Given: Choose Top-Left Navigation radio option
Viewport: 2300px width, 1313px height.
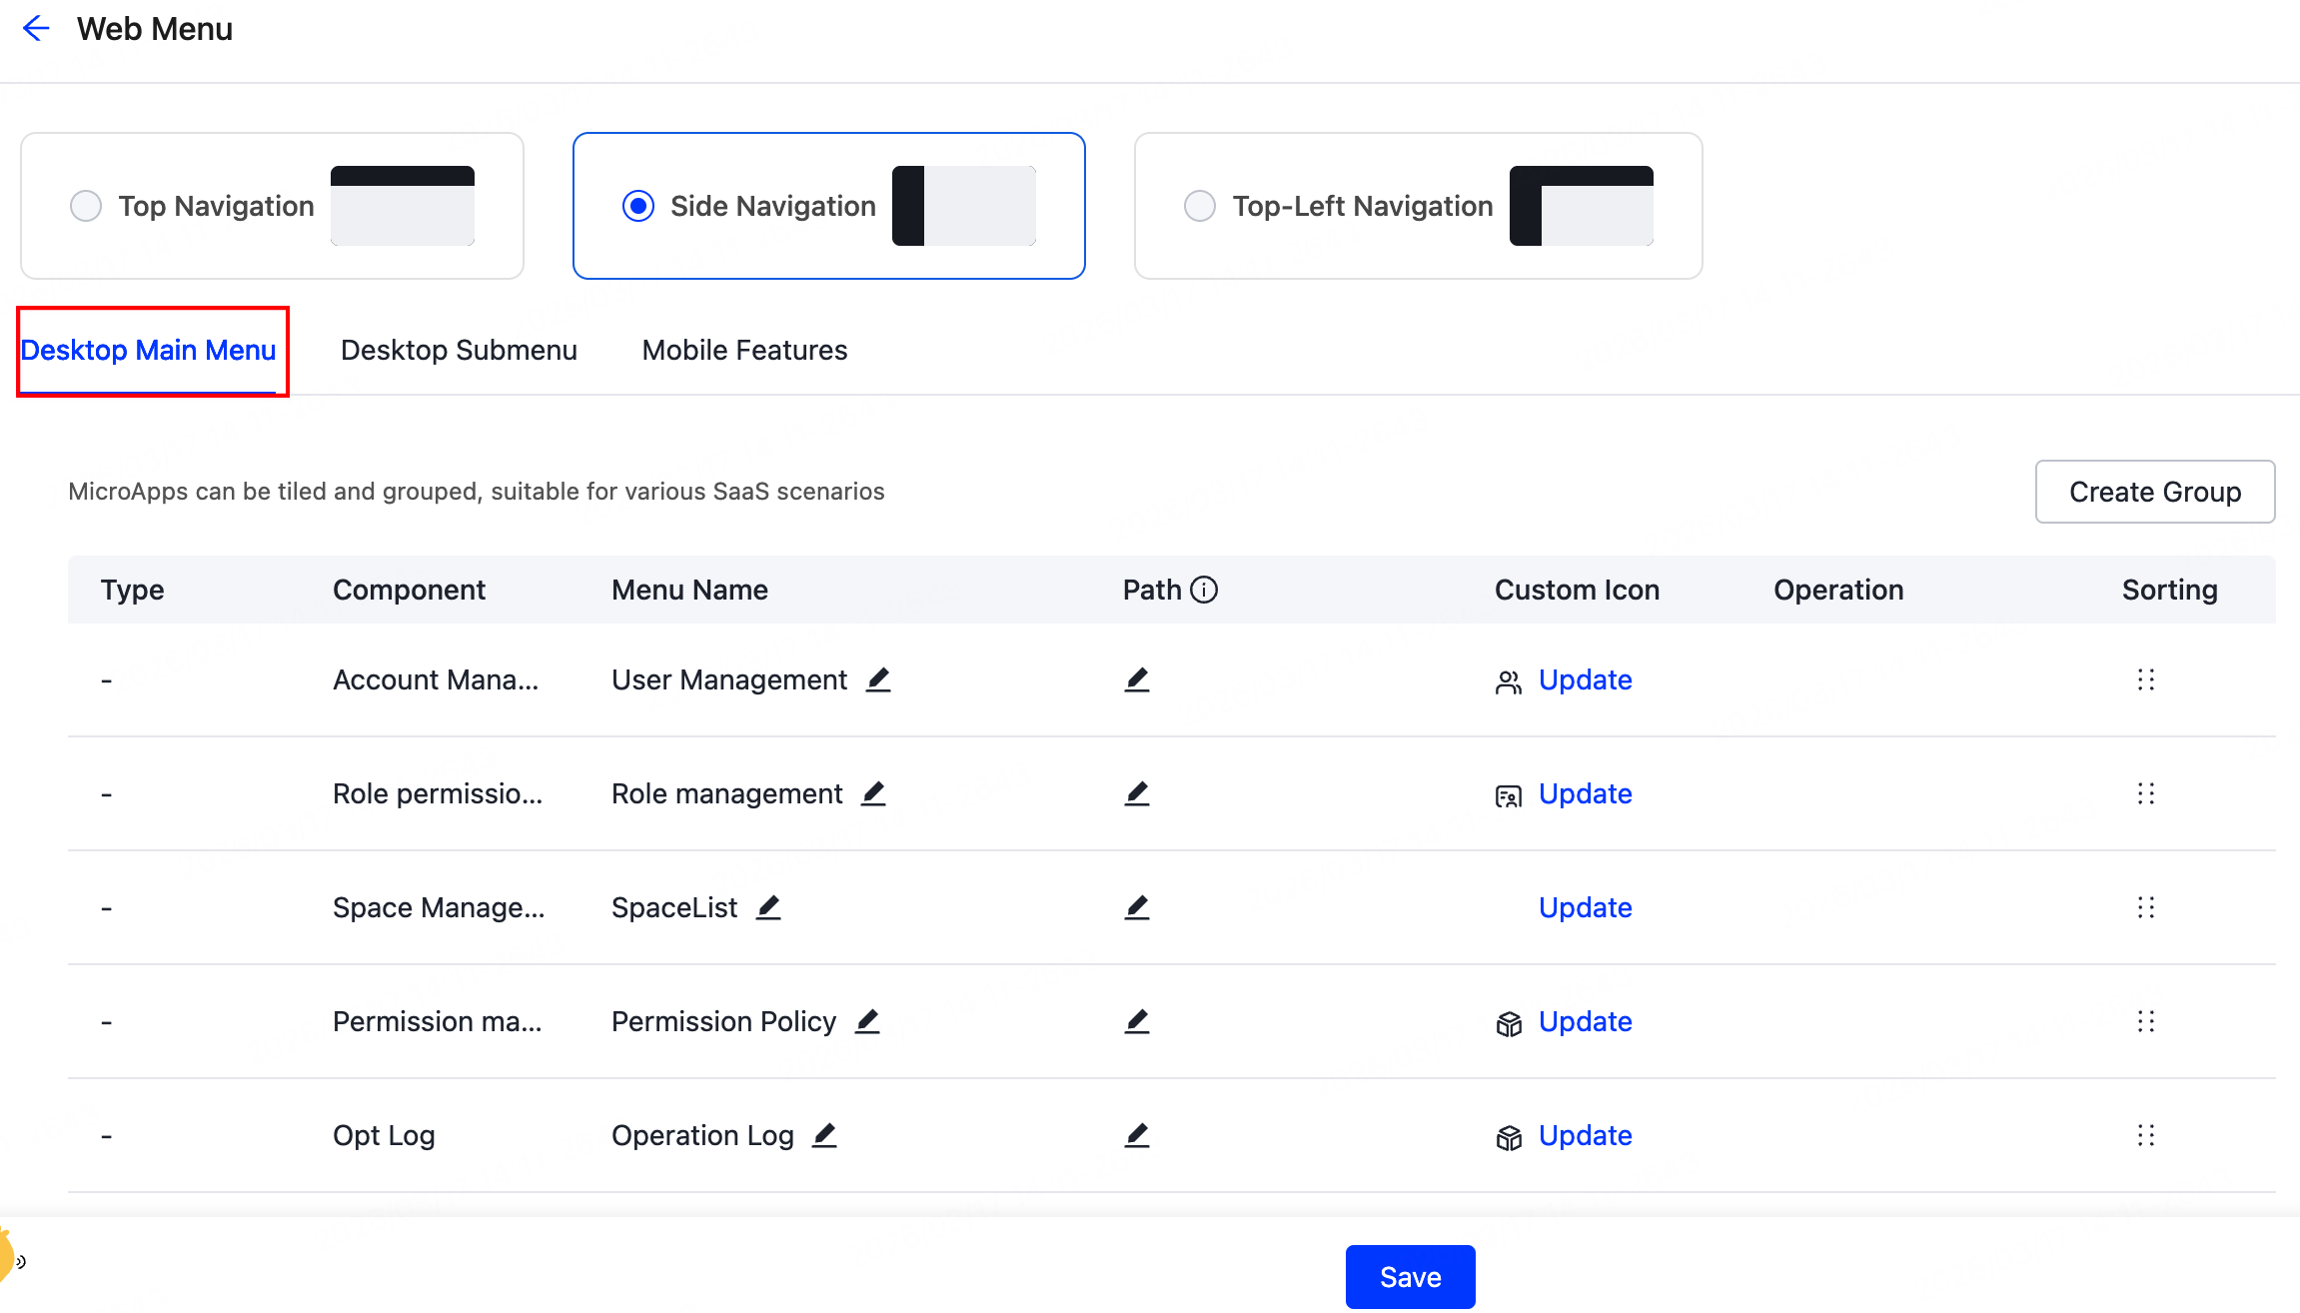Looking at the screenshot, I should [1200, 207].
